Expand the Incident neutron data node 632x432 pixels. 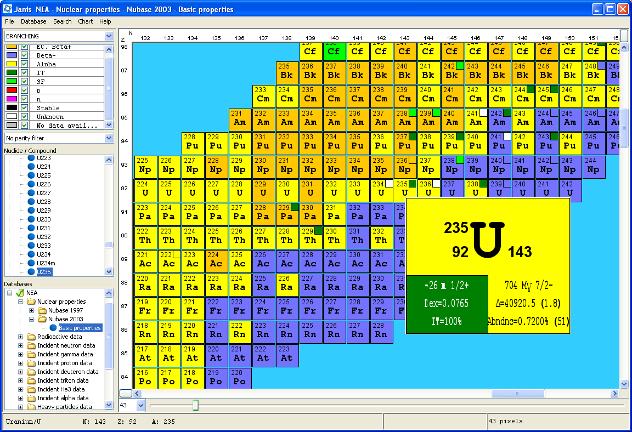coord(21,345)
